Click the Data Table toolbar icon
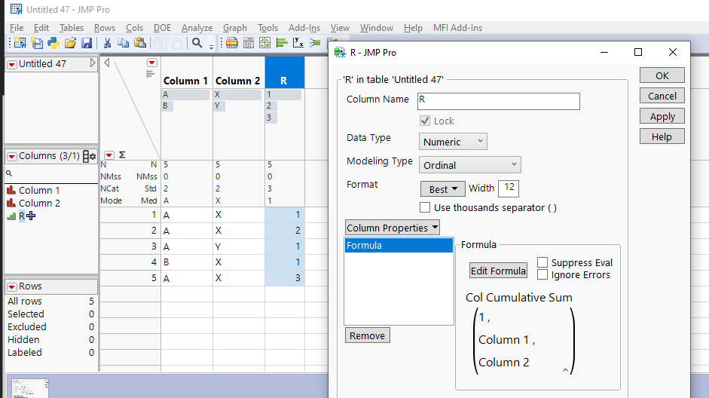The image size is (709, 398). coord(232,43)
